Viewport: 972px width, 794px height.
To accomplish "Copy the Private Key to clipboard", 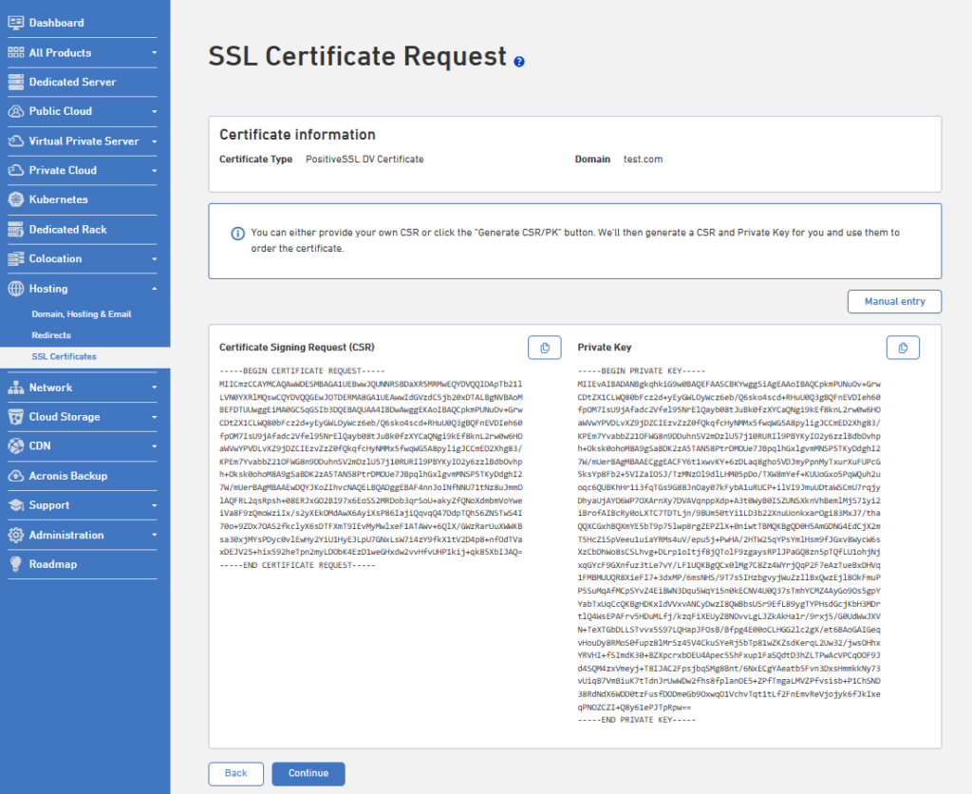I will (903, 348).
